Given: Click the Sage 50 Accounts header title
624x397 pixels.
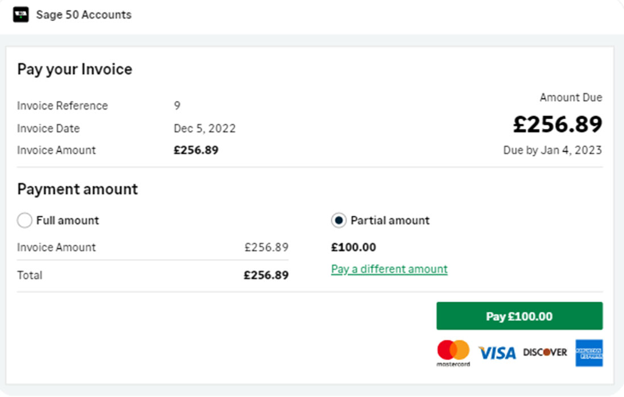Looking at the screenshot, I should click(84, 15).
